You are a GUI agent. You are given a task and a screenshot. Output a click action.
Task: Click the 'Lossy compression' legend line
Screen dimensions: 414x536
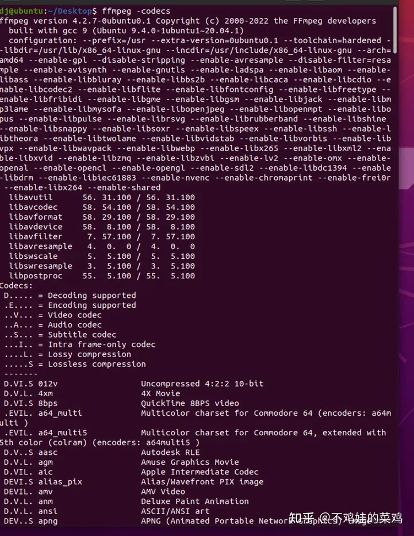coord(68,354)
